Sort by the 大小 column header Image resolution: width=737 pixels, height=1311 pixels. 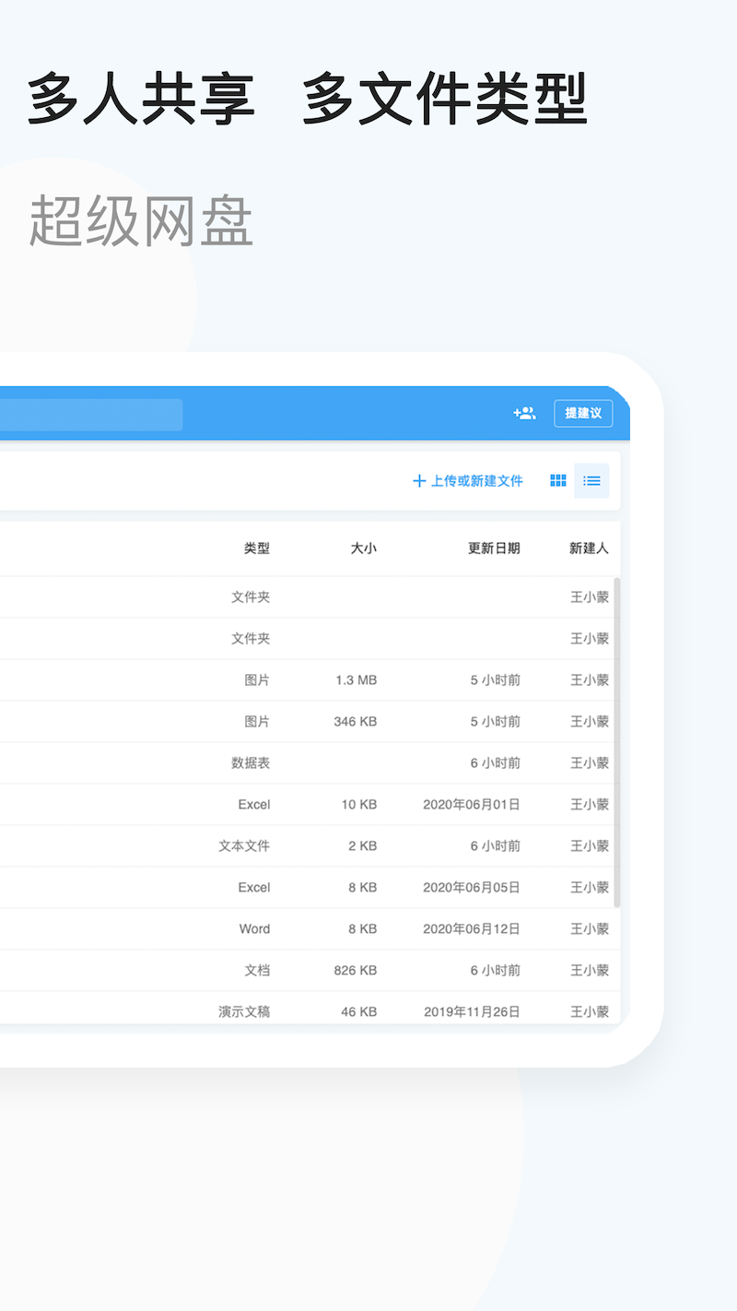[x=363, y=549]
